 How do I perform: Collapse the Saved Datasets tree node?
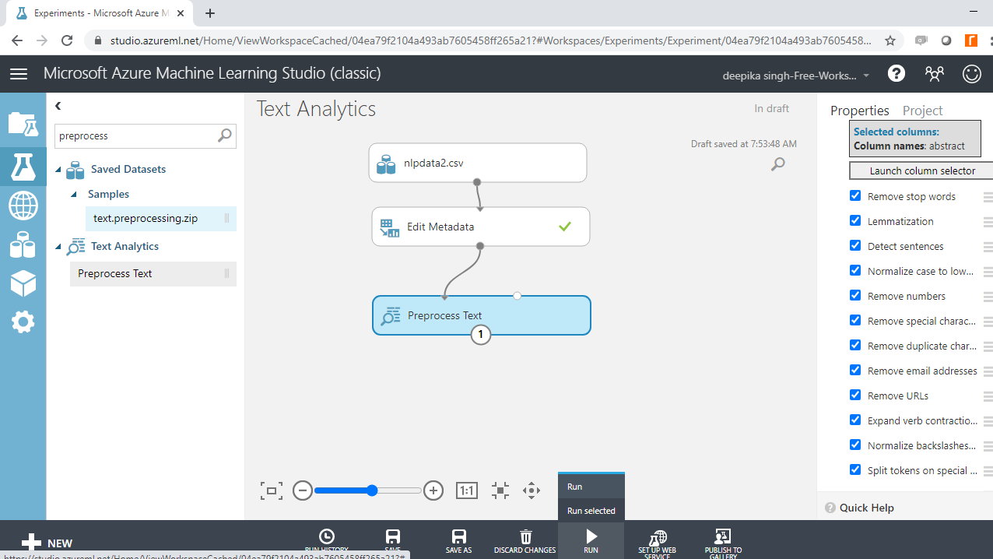[x=58, y=170]
